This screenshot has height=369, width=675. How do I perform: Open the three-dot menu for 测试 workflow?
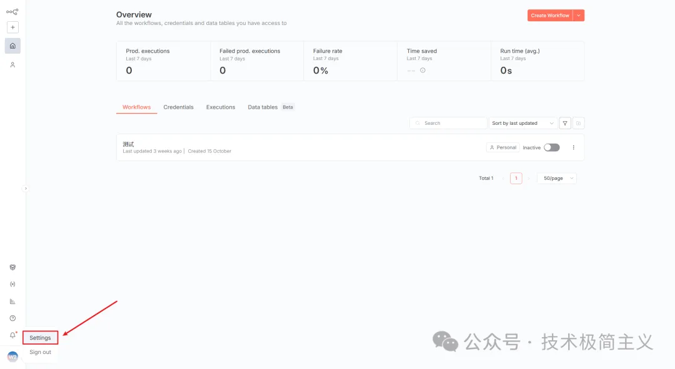coord(573,147)
